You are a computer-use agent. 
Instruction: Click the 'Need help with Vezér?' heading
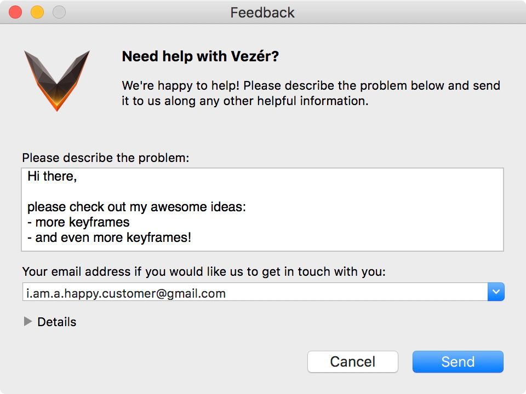click(201, 56)
